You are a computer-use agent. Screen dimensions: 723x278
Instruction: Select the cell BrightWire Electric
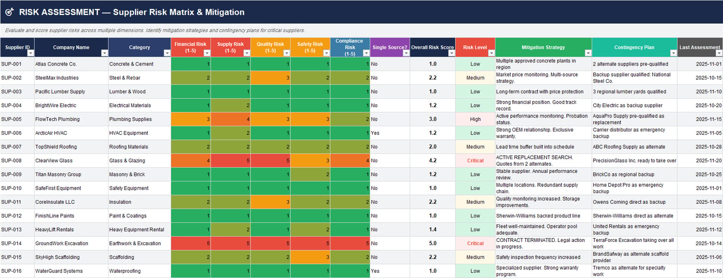71,106
